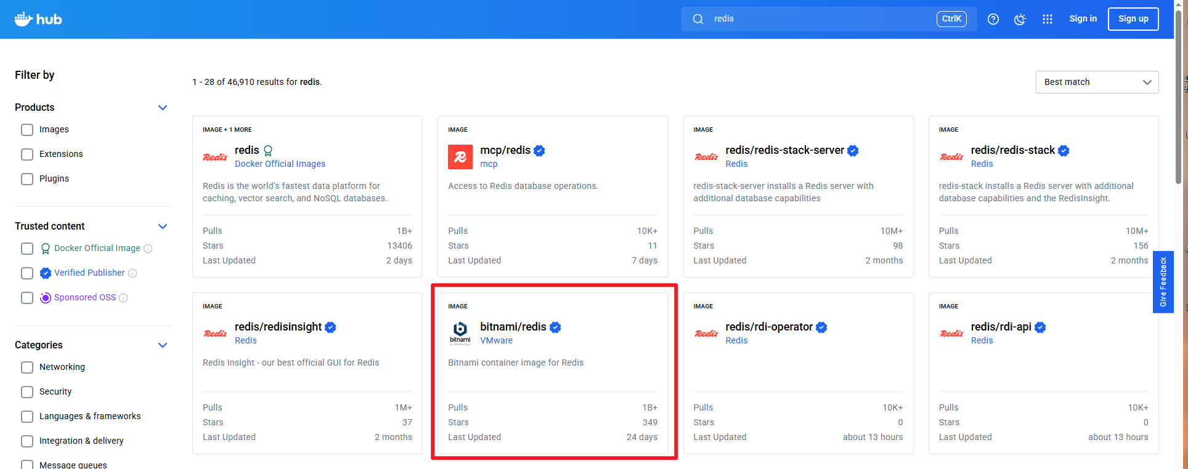The height and width of the screenshot is (469, 1188).
Task: Click the redisinsight Redis logo
Action: (x=215, y=334)
